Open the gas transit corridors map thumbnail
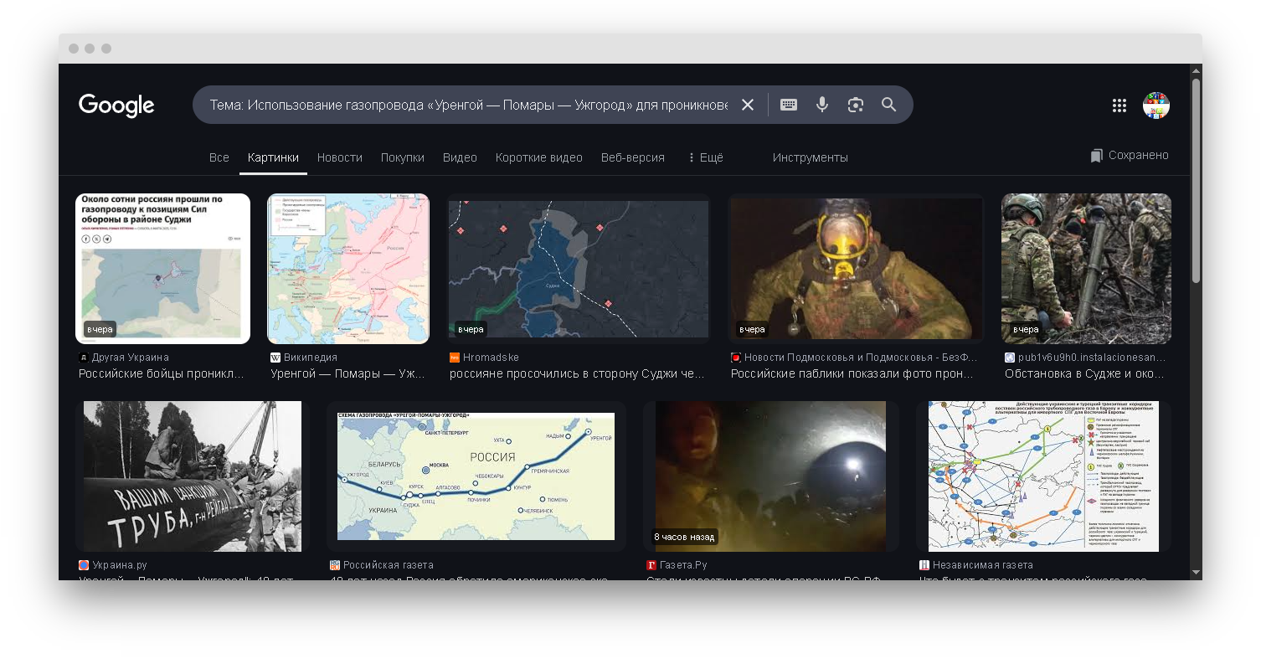This screenshot has height=664, width=1261. click(1043, 476)
